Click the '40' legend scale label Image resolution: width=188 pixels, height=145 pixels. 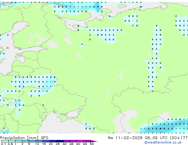[x=78, y=144]
